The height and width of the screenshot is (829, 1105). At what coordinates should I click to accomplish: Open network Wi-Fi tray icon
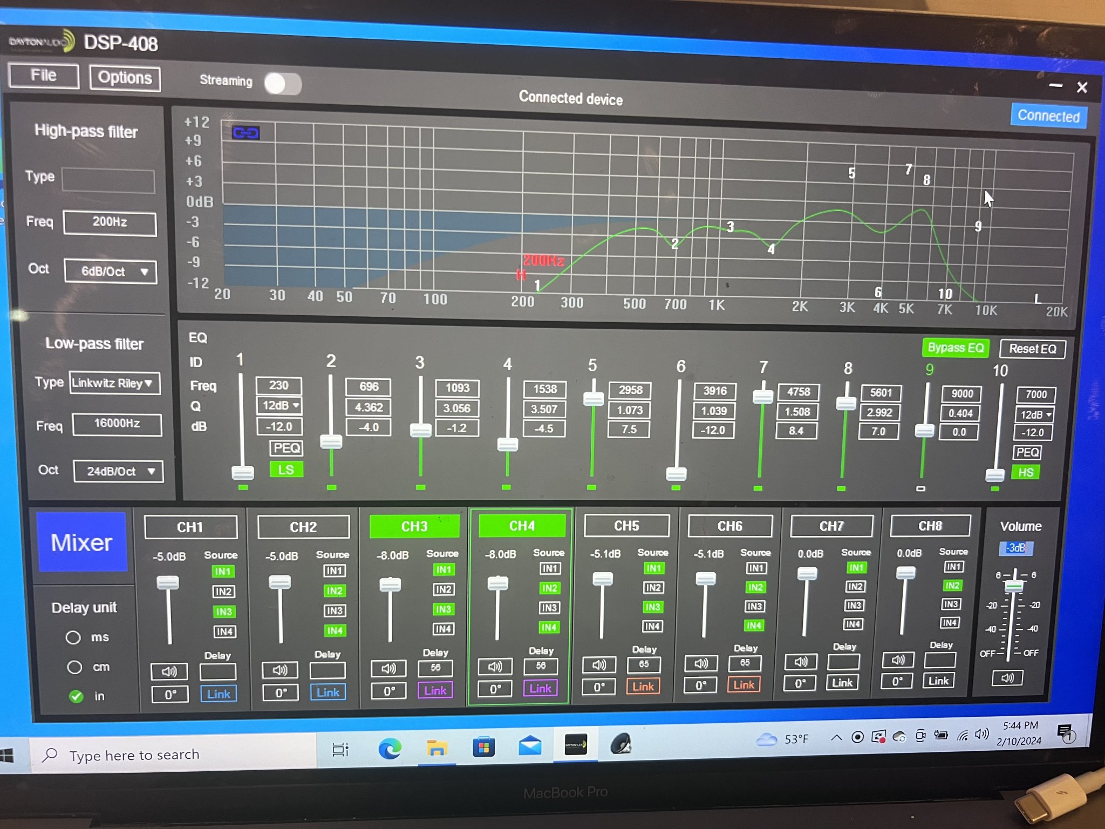(963, 735)
